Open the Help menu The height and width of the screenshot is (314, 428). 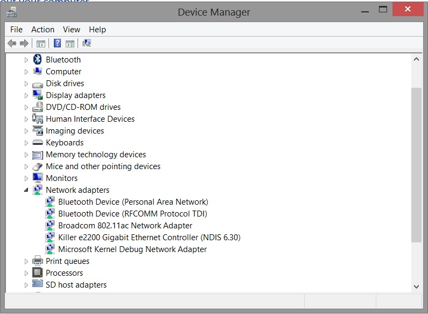(x=97, y=29)
